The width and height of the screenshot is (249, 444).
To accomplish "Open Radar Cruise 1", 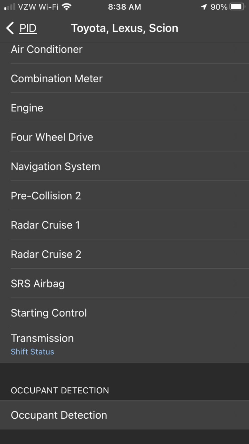I will (124, 225).
